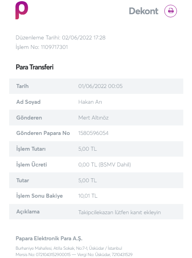The image size is (192, 258).
Task: Click the Vergi No 7210431529 text
Action: tap(105, 254)
